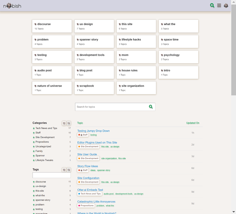This screenshot has height=214, width=236.
Task: Focus the Tags filter input box
Action: click(51, 175)
